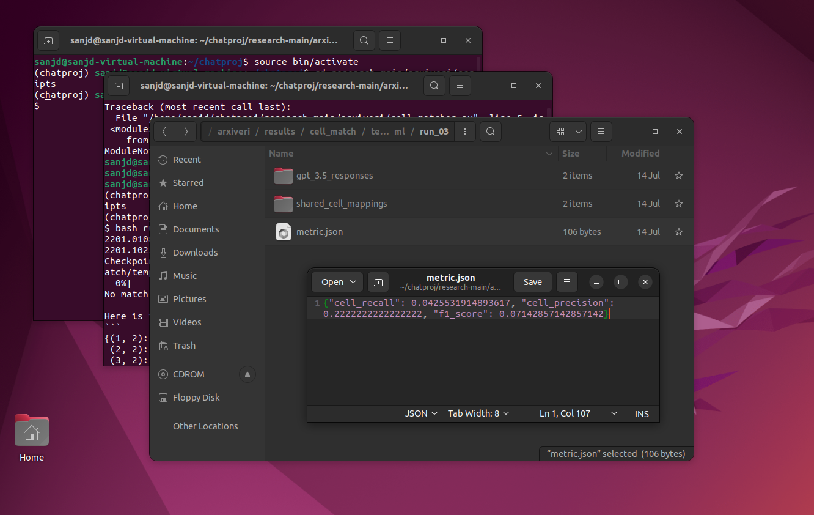The width and height of the screenshot is (814, 515).
Task: Sort files by Name column
Action: click(x=411, y=154)
